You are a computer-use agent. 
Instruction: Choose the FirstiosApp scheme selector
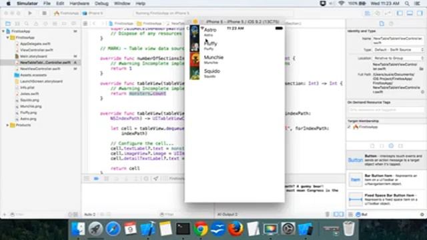pos(67,13)
